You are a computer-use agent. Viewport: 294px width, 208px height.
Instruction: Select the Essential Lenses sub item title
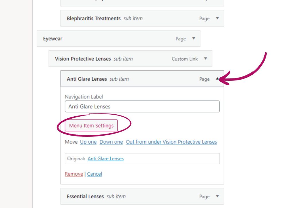[85, 197]
